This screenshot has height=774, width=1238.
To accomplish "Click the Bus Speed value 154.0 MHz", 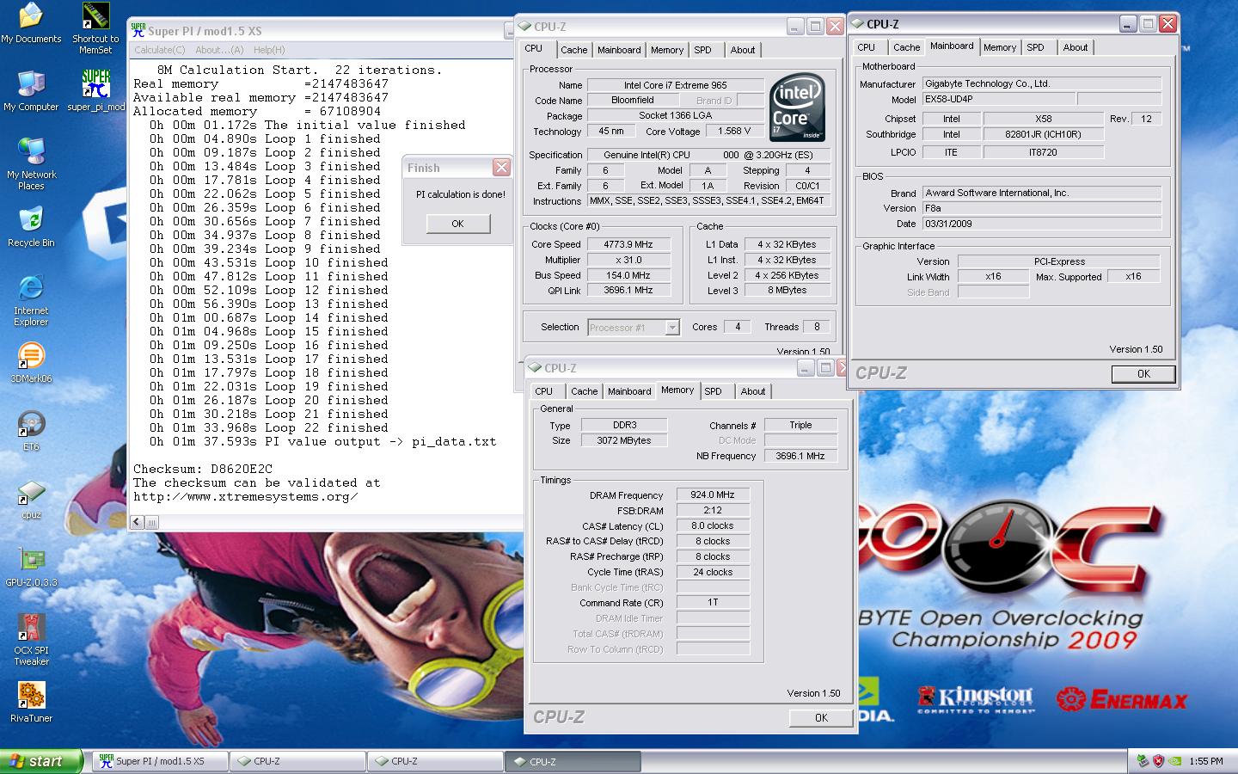I will [628, 275].
